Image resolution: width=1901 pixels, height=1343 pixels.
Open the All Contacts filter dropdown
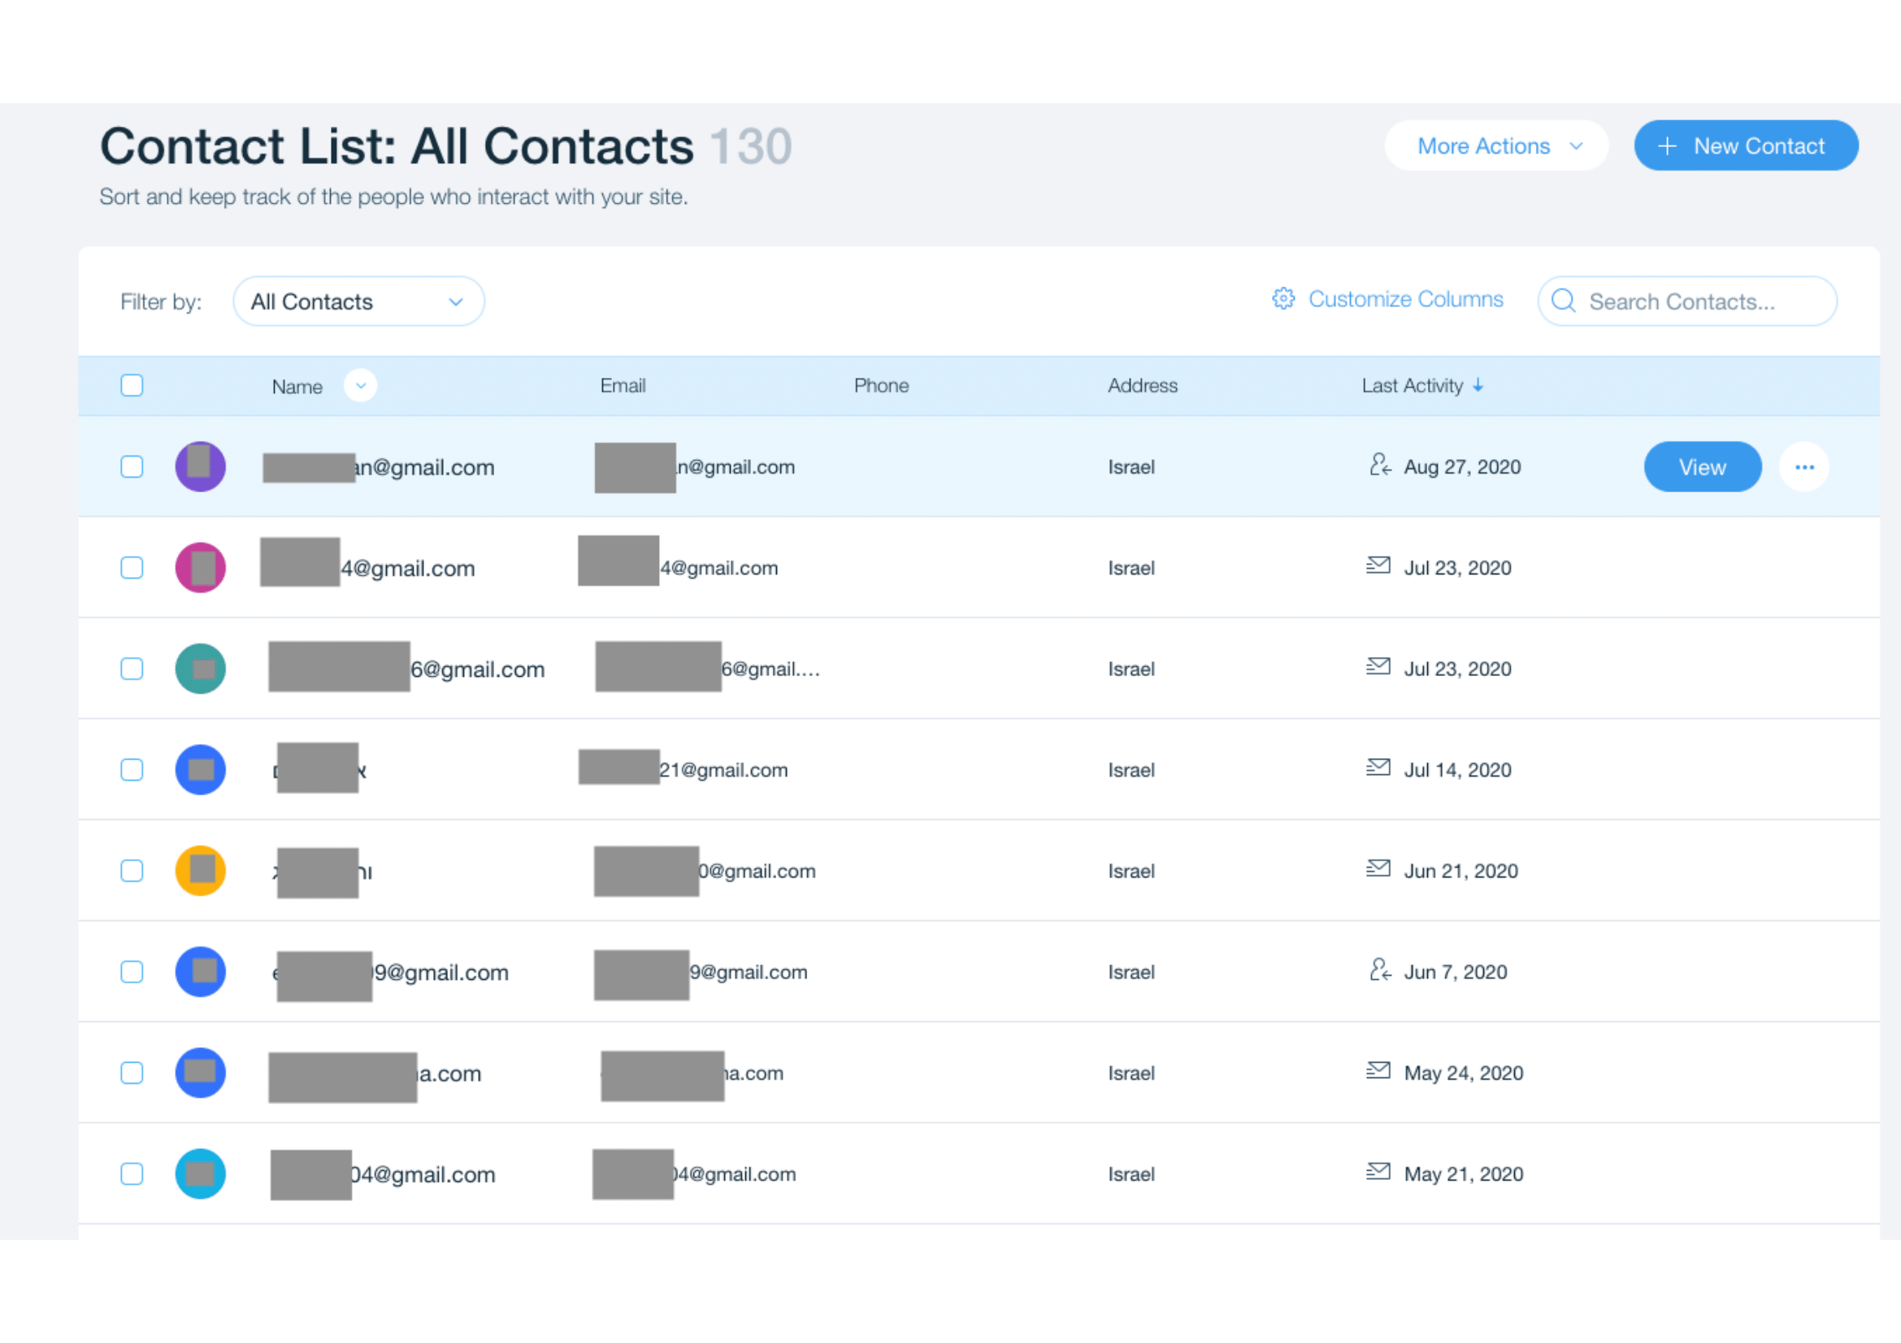358,301
